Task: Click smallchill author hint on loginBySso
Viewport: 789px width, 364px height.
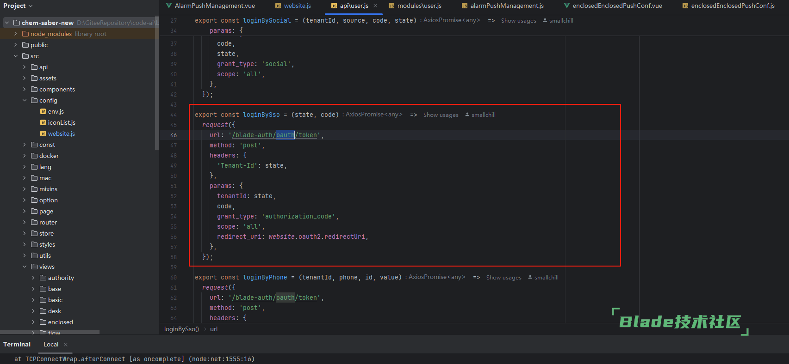Action: [480, 115]
